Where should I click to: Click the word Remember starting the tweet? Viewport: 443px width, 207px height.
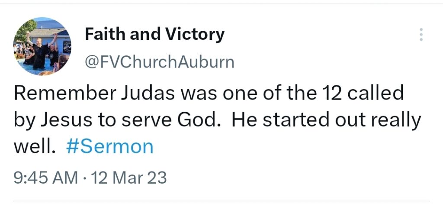click(x=65, y=93)
